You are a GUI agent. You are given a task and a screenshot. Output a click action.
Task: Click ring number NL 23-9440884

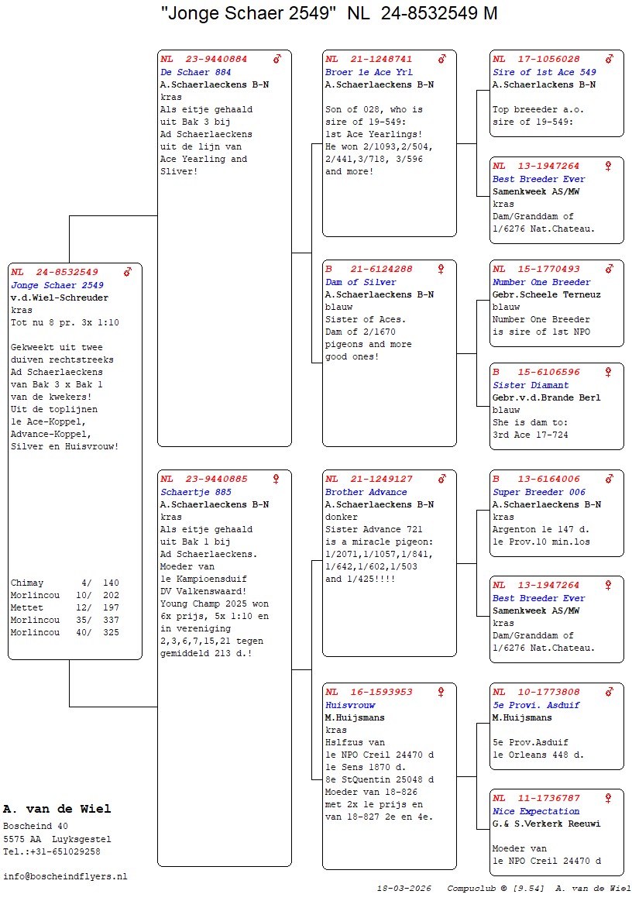point(204,59)
